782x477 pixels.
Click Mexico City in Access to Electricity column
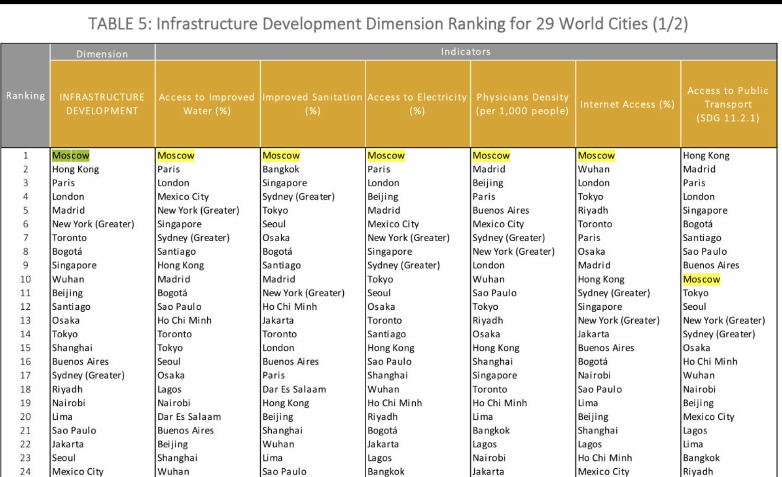[x=393, y=224]
